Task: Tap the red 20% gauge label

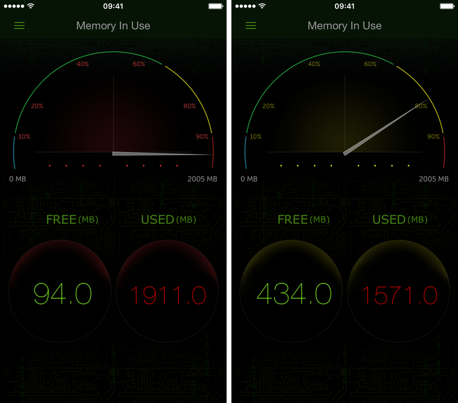Action: [37, 106]
